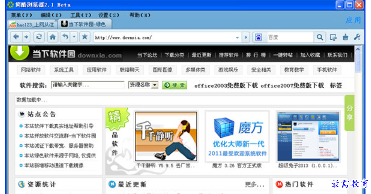
Task: Open the wrench settings icon
Action: (357, 37)
